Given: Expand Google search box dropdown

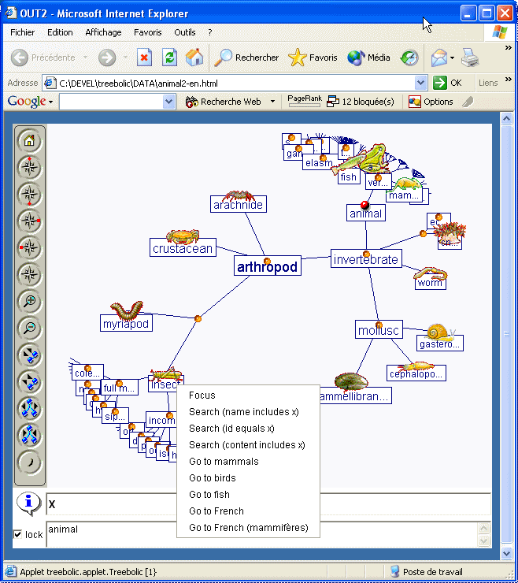Looking at the screenshot, I should pos(168,102).
